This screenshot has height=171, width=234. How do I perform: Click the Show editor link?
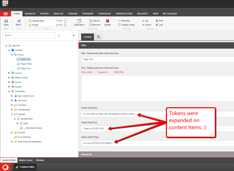click(87, 72)
